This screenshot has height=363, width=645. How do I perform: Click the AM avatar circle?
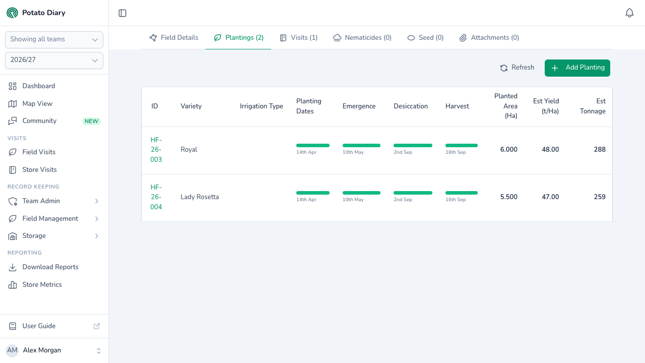(x=12, y=350)
